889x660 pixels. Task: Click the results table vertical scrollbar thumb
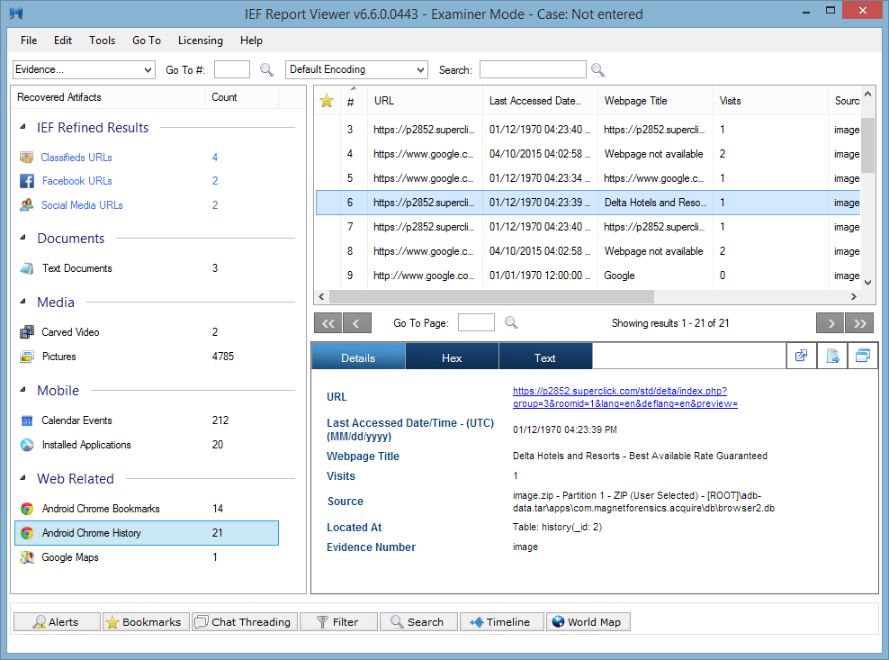(867, 145)
